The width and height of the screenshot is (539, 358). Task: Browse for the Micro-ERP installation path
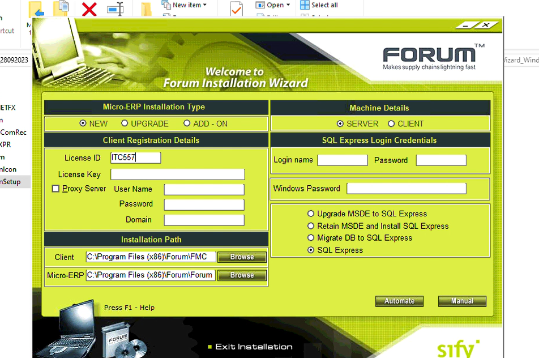point(242,275)
